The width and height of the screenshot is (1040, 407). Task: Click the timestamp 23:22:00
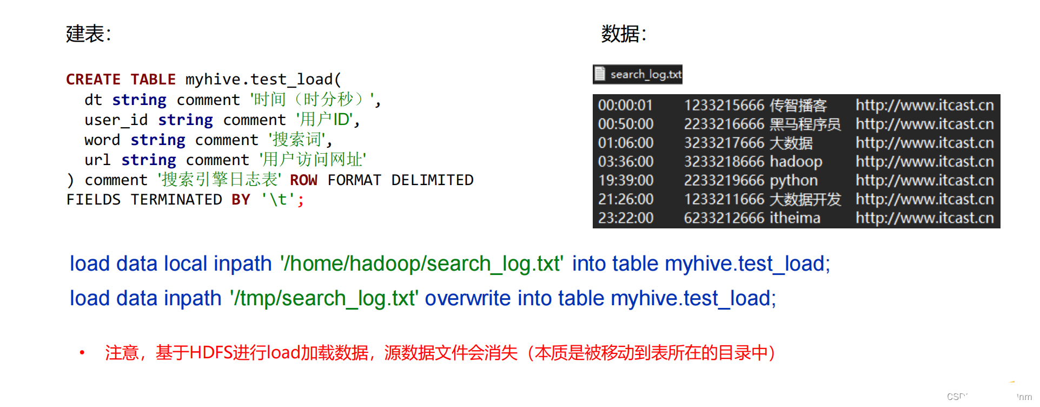point(626,218)
